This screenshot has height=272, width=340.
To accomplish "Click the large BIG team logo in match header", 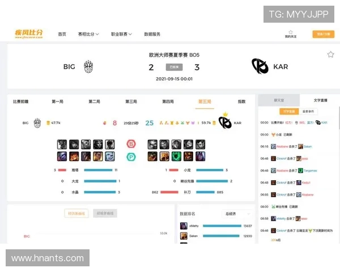I will click(x=88, y=67).
